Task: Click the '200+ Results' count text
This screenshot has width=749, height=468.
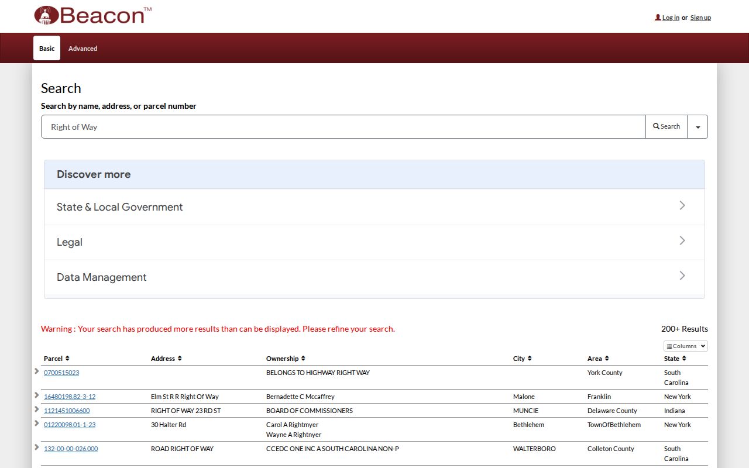Action: [x=685, y=329]
